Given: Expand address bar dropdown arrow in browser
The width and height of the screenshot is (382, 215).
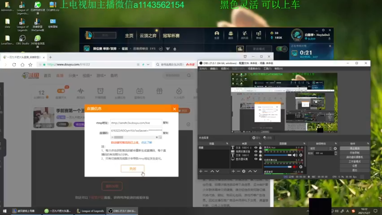Looking at the screenshot, I should [148, 64].
